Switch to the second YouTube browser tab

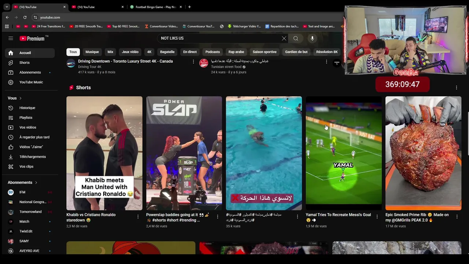[x=98, y=7]
